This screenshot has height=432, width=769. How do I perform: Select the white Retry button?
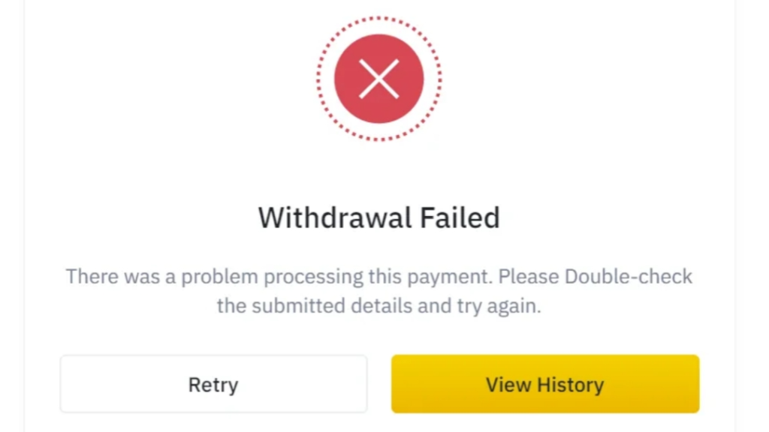pyautogui.click(x=213, y=384)
